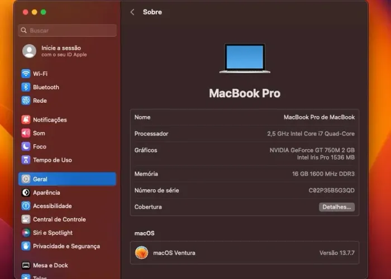Click the Foco moon icon
Screen dimensions: 391x279
pos(26,147)
